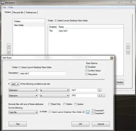Exclude System files checkbox
This screenshot has height=131, width=136.
pos(75,104)
